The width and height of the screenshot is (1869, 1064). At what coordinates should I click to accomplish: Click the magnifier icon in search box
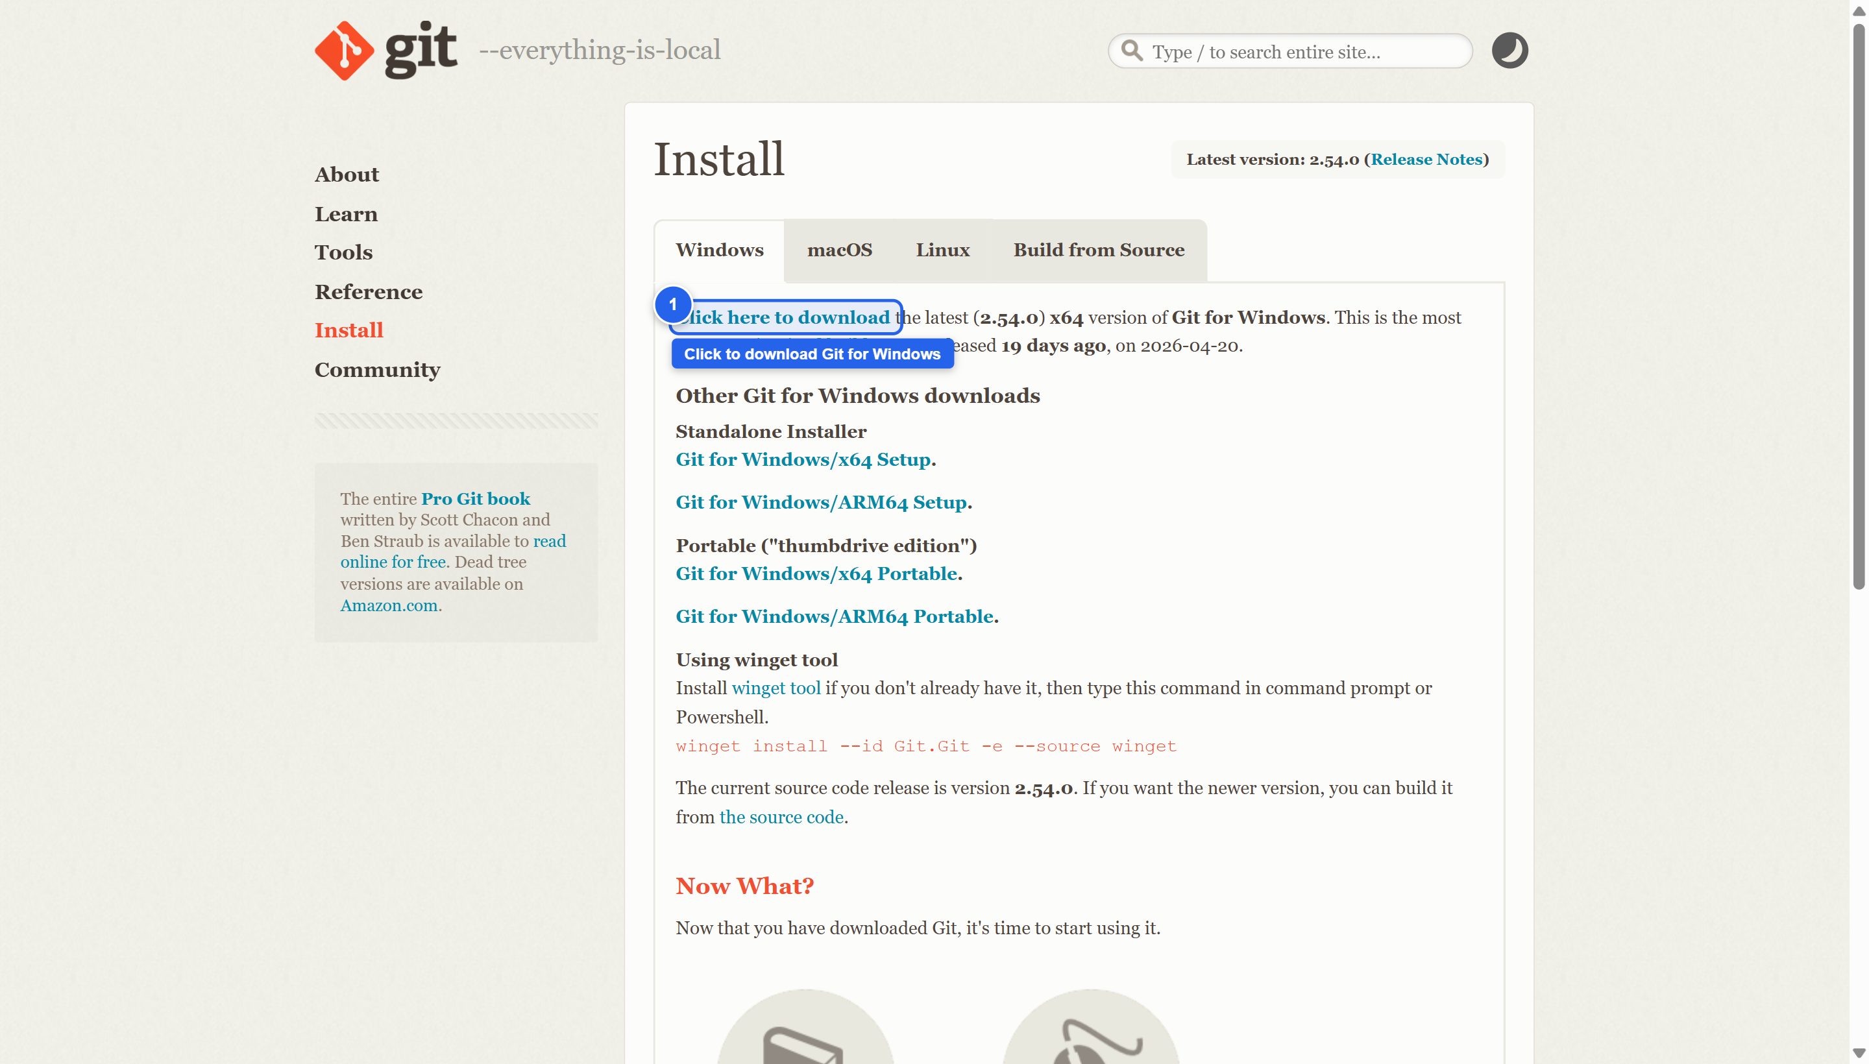1132,51
